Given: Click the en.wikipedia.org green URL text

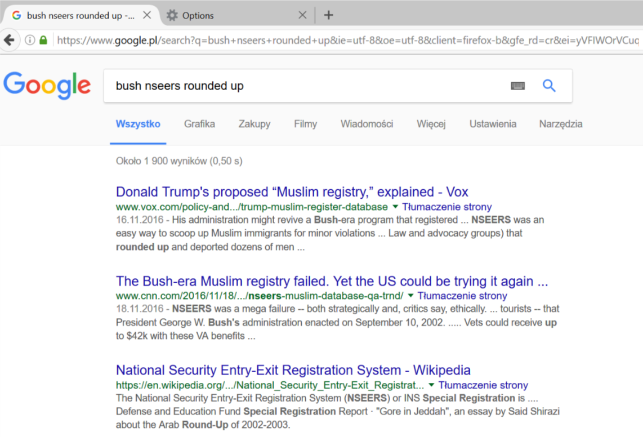Looking at the screenshot, I should pos(270,385).
